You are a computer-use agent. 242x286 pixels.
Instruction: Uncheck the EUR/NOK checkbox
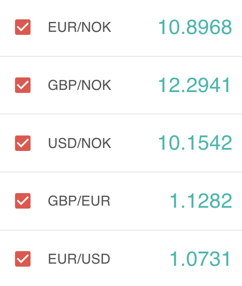click(x=22, y=27)
